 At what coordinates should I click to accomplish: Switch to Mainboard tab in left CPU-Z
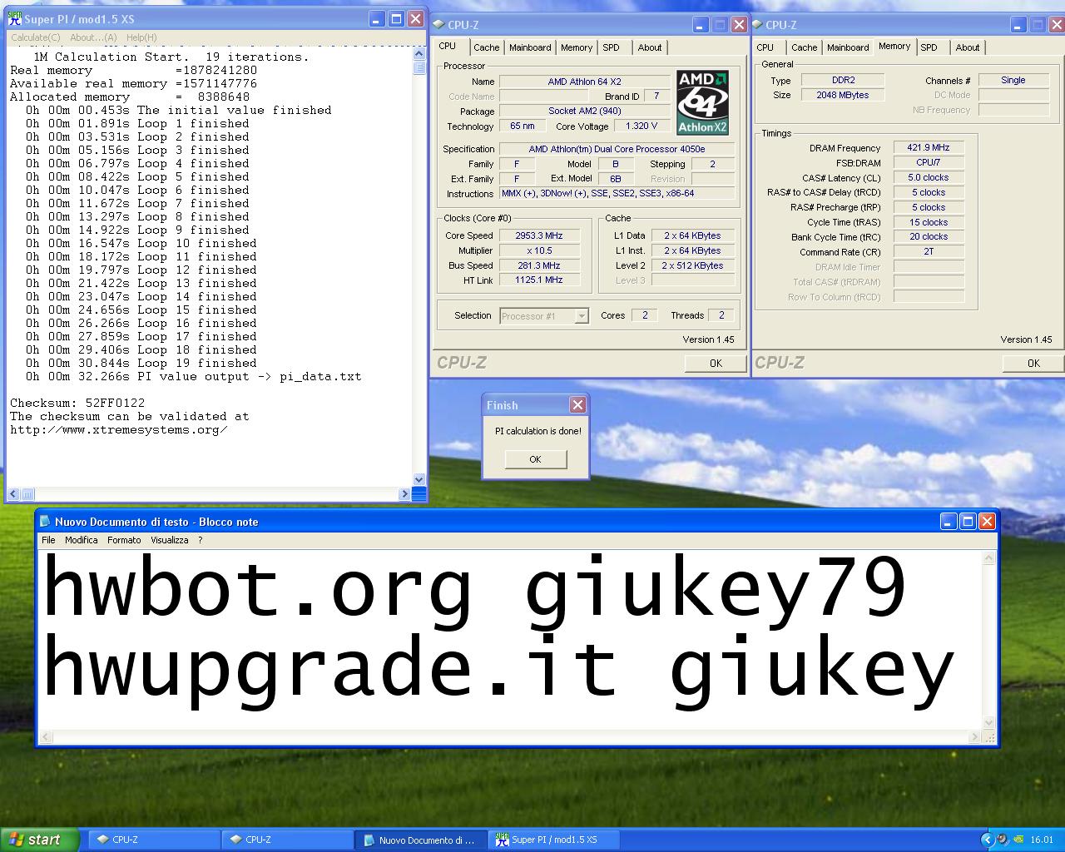pyautogui.click(x=530, y=47)
